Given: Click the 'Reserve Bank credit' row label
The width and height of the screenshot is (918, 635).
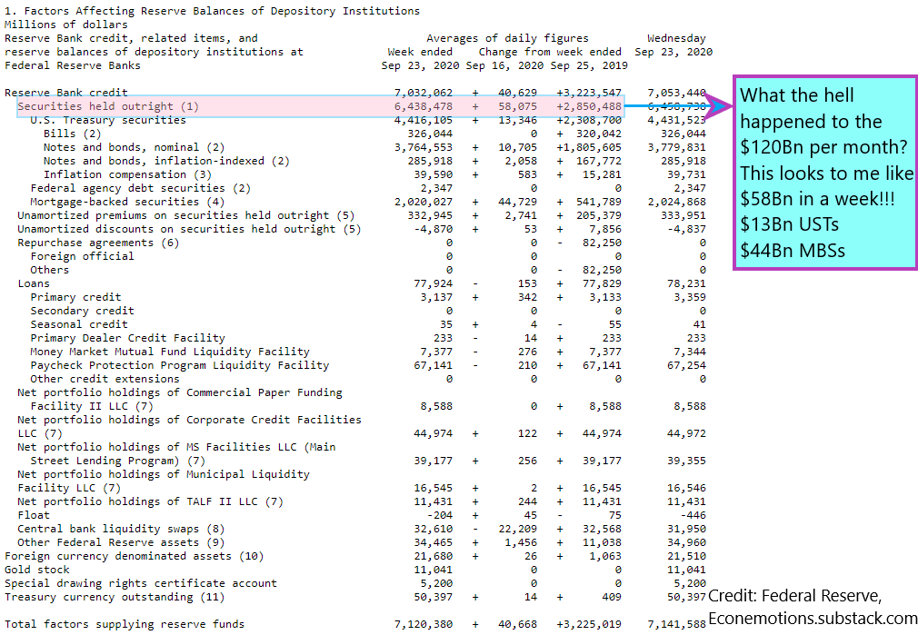Looking at the screenshot, I should pyautogui.click(x=66, y=93).
